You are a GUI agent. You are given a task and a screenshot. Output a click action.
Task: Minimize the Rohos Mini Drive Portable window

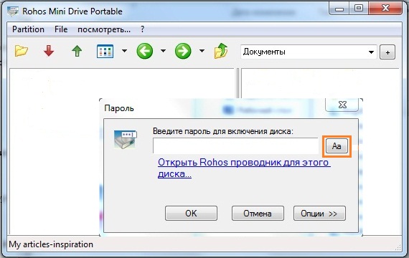[x=339, y=9]
